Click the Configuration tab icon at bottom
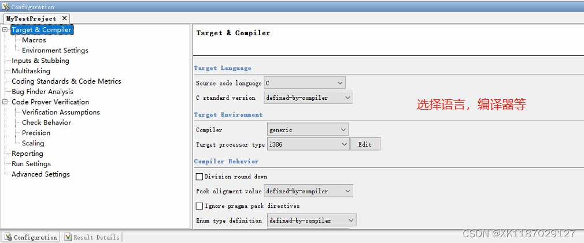584x243 pixels. tap(8, 237)
